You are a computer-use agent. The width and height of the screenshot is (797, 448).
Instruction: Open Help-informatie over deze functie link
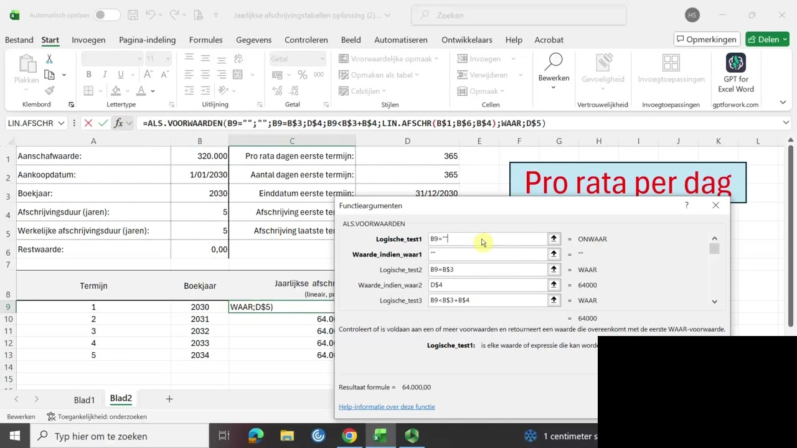click(387, 407)
